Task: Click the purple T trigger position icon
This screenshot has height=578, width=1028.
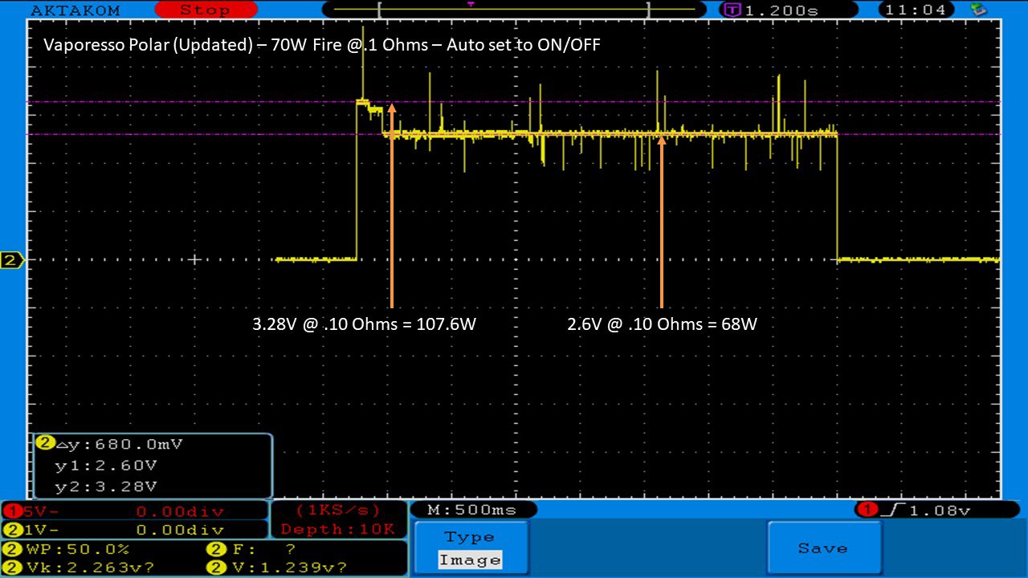Action: pos(732,10)
